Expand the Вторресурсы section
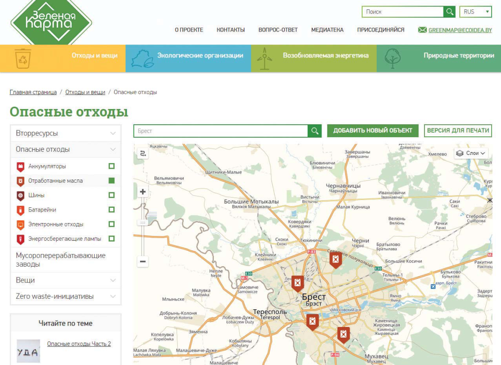 pyautogui.click(x=65, y=133)
